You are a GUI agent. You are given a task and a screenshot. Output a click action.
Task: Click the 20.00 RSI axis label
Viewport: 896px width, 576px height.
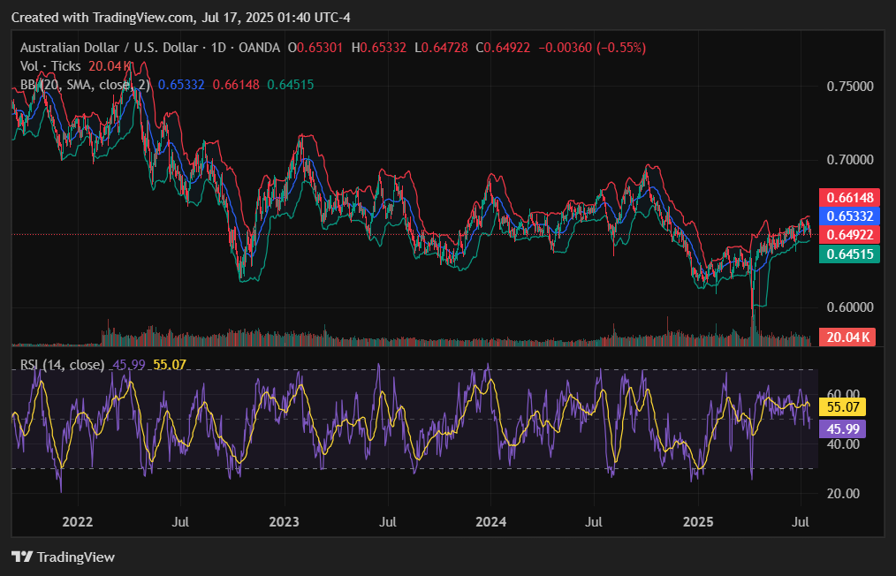click(844, 494)
